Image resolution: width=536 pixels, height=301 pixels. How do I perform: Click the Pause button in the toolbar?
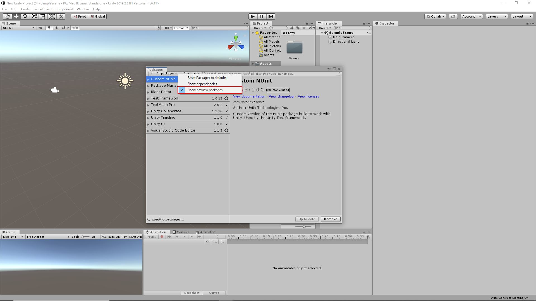point(262,16)
